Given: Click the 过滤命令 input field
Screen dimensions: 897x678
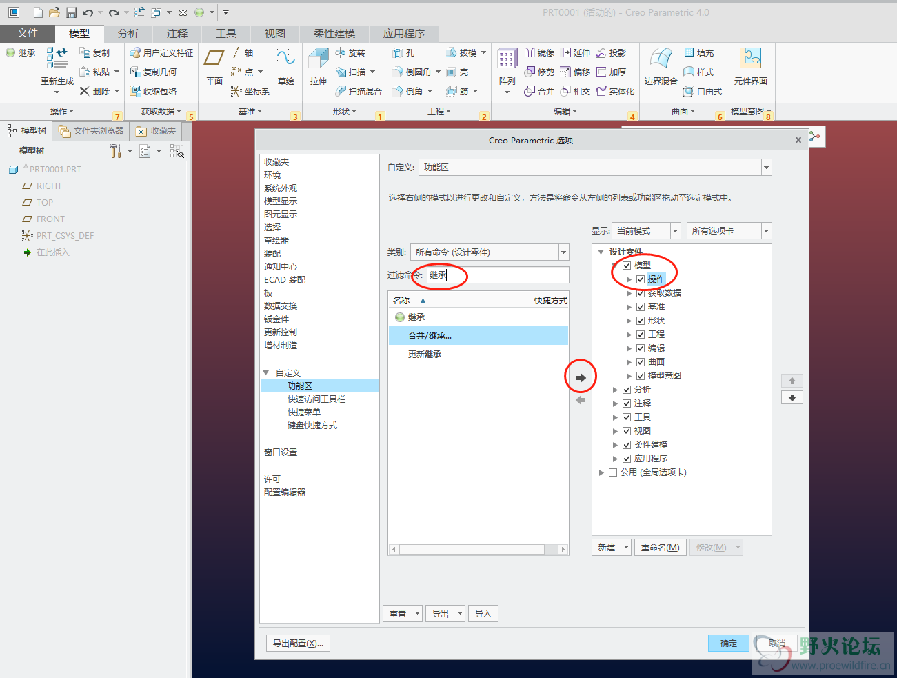Looking at the screenshot, I should 498,275.
